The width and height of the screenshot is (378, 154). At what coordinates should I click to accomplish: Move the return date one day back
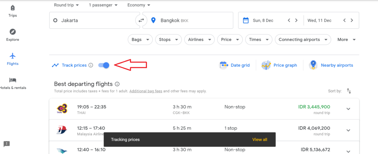click(344, 21)
